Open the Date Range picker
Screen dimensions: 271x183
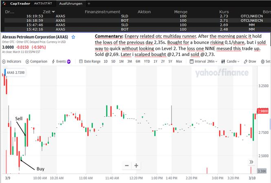90,62
